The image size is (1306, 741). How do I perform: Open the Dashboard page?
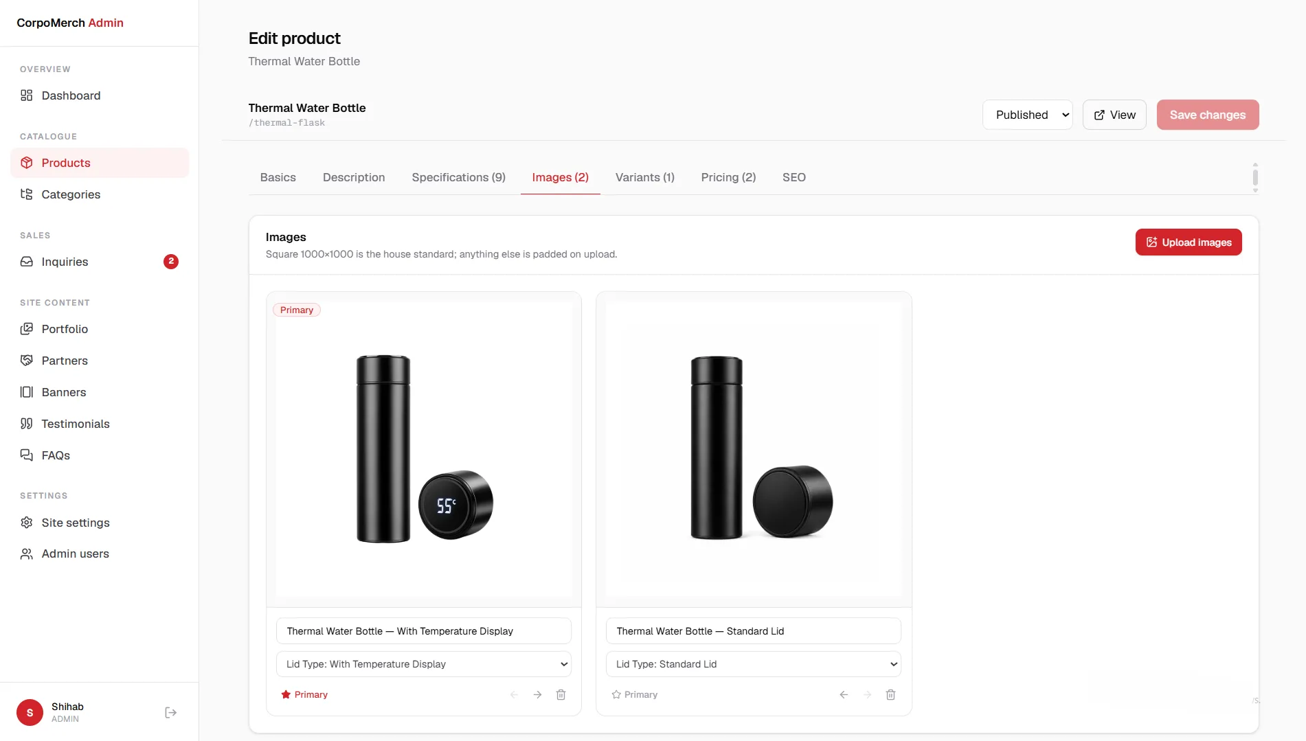click(100, 95)
